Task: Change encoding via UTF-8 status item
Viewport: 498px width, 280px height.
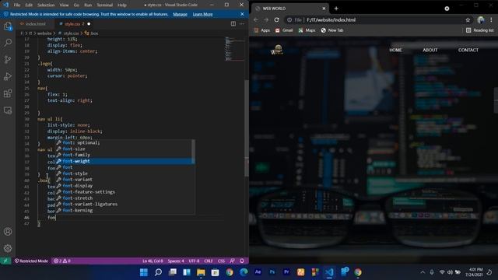Action: coord(194,261)
